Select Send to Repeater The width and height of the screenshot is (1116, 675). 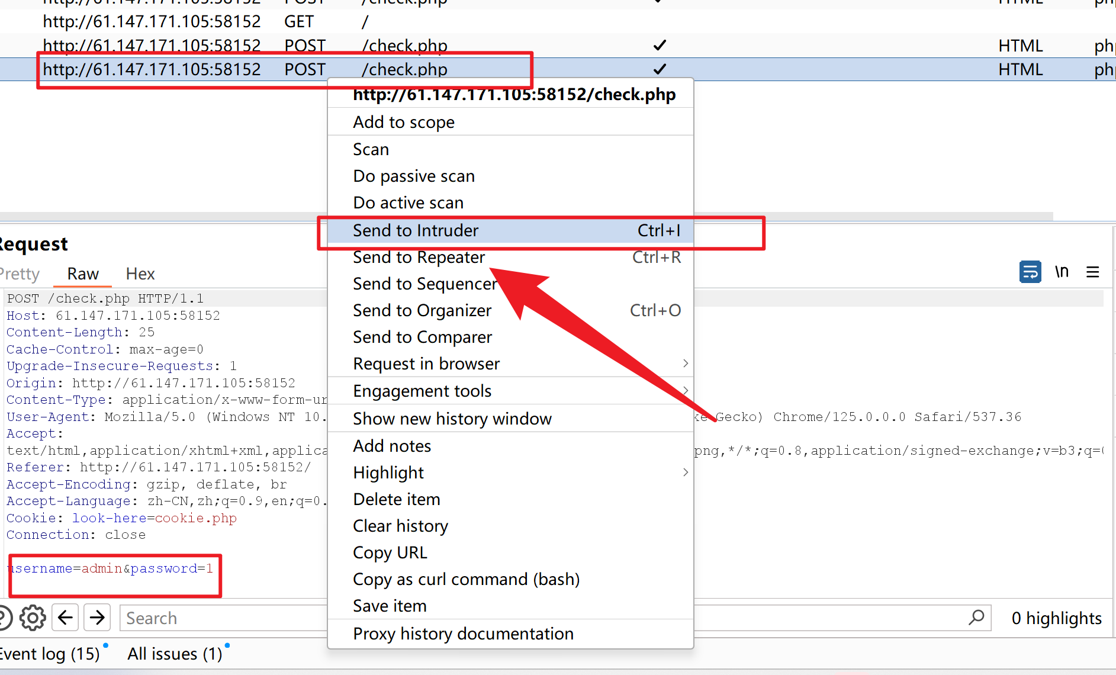[510, 257]
